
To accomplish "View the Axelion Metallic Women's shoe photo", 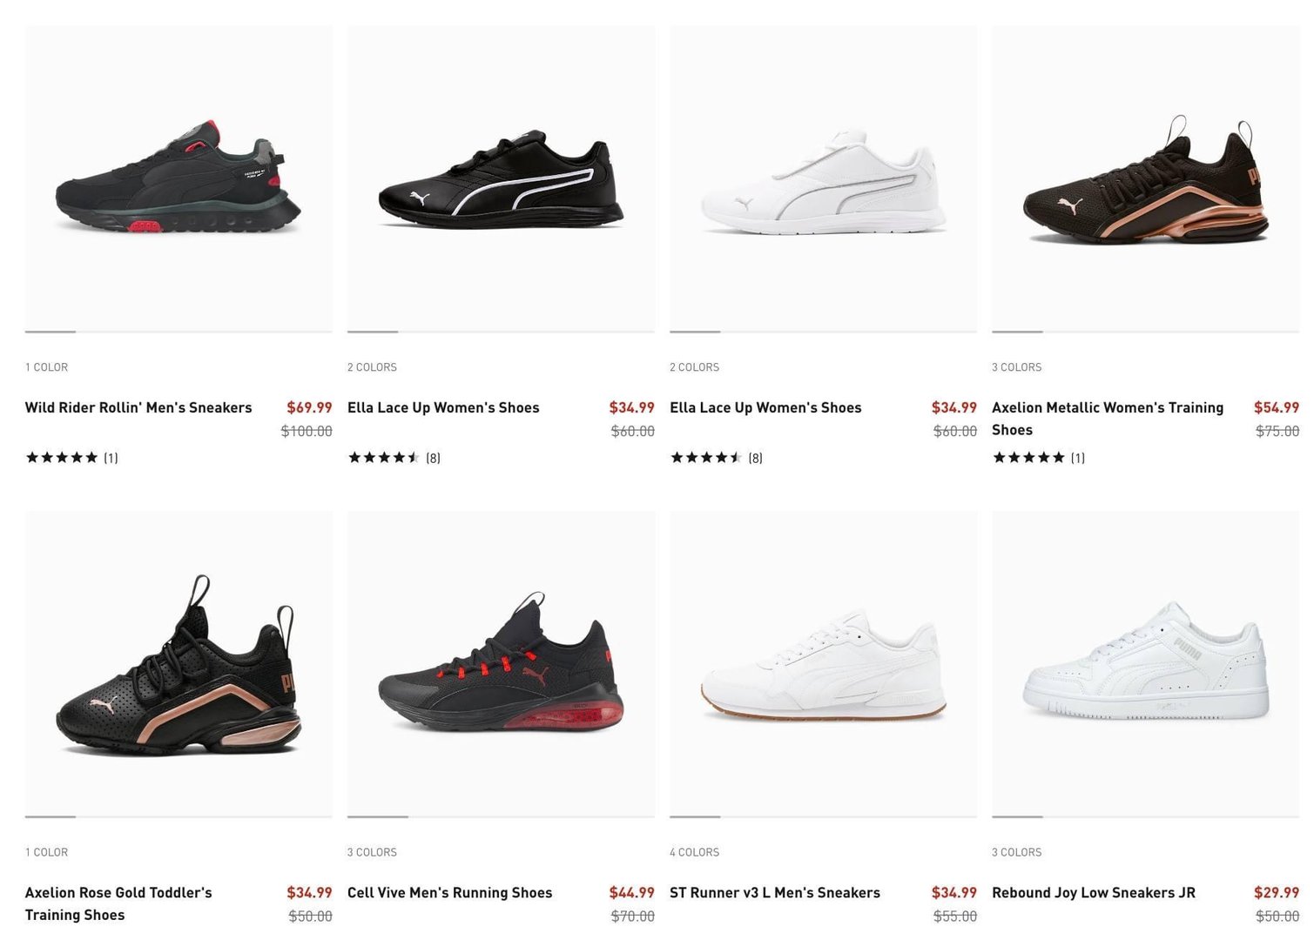I will [1145, 178].
